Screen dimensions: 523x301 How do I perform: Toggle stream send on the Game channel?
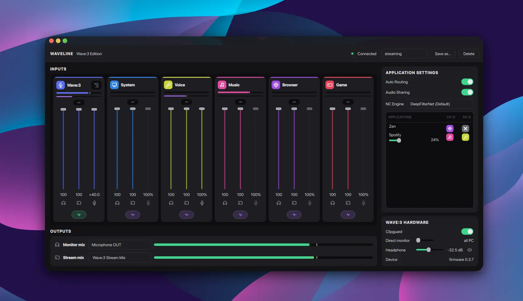(x=348, y=203)
